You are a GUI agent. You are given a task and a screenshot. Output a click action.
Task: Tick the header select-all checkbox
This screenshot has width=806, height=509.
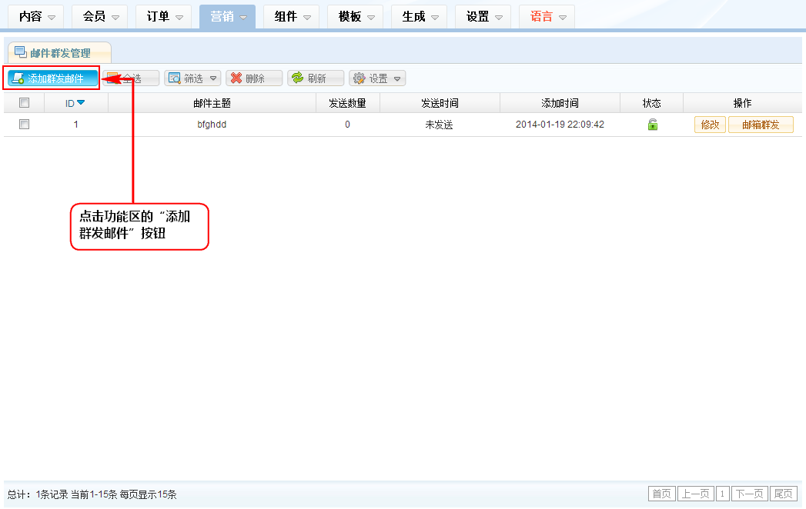click(24, 103)
